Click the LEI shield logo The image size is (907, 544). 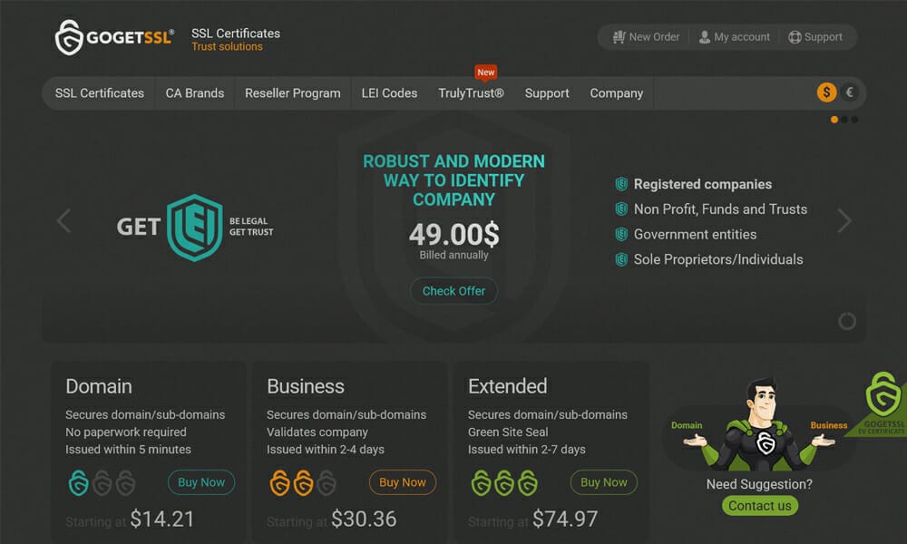[x=195, y=228]
